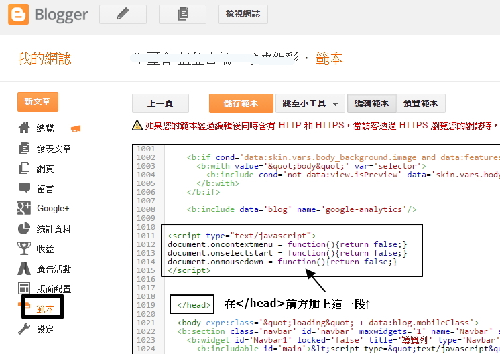Click code line 1008 google-analytics include
The image size is (500, 354).
(x=302, y=209)
